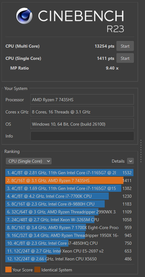Select the Cores x GHz value field
Screen dimensions: 145x277
point(82,112)
